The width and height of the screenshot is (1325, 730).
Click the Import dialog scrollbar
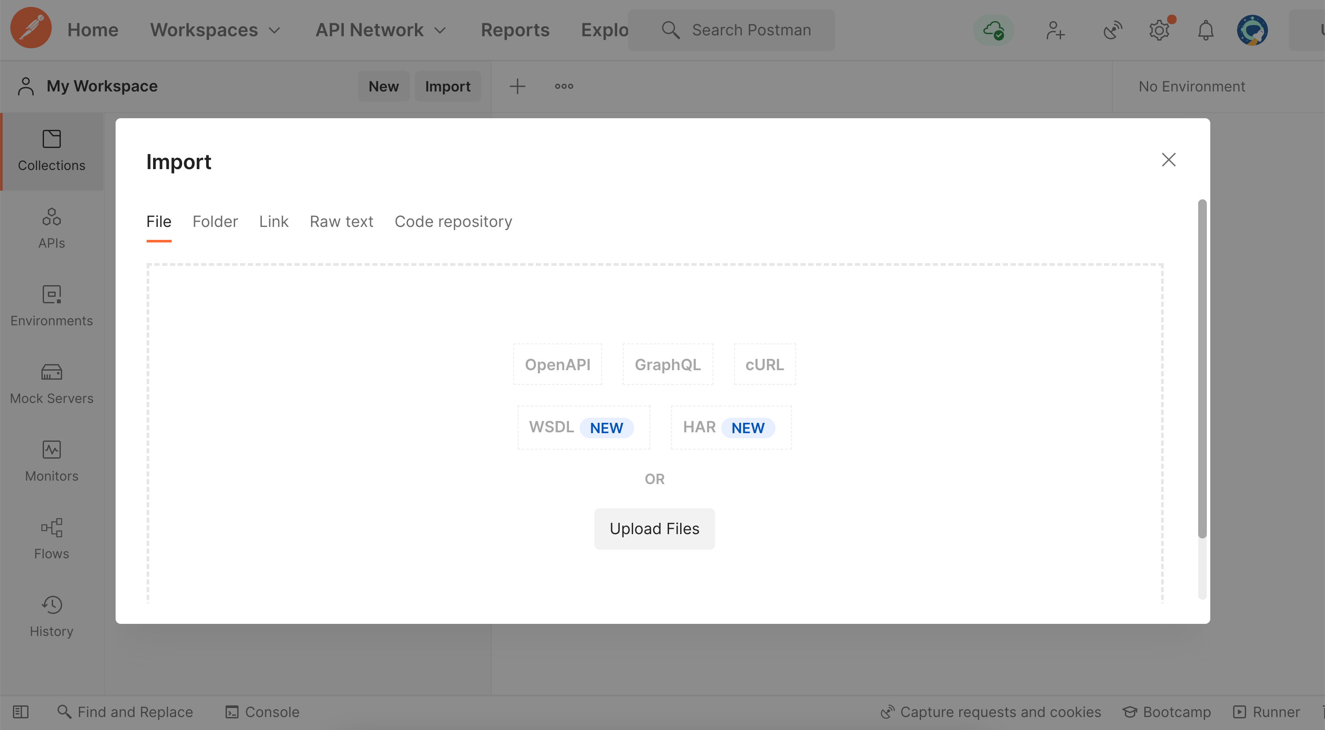click(x=1202, y=368)
